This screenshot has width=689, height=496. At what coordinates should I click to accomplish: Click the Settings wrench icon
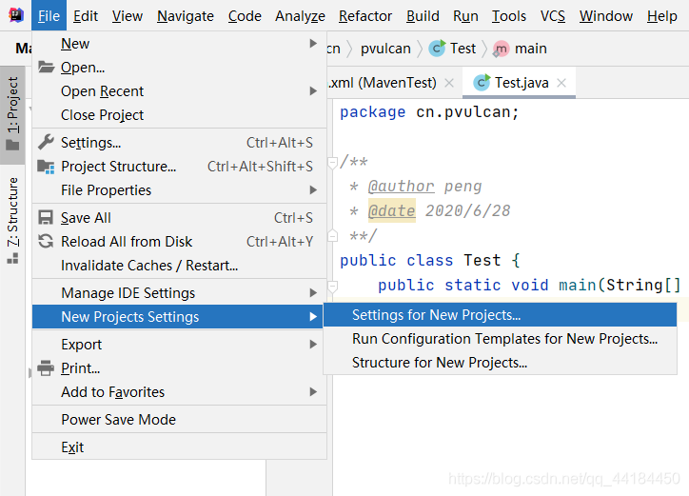pyautogui.click(x=46, y=143)
